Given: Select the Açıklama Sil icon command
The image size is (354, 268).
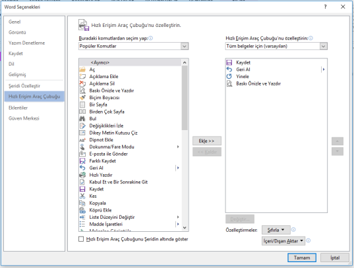Looking at the screenshot, I should pos(82,83).
